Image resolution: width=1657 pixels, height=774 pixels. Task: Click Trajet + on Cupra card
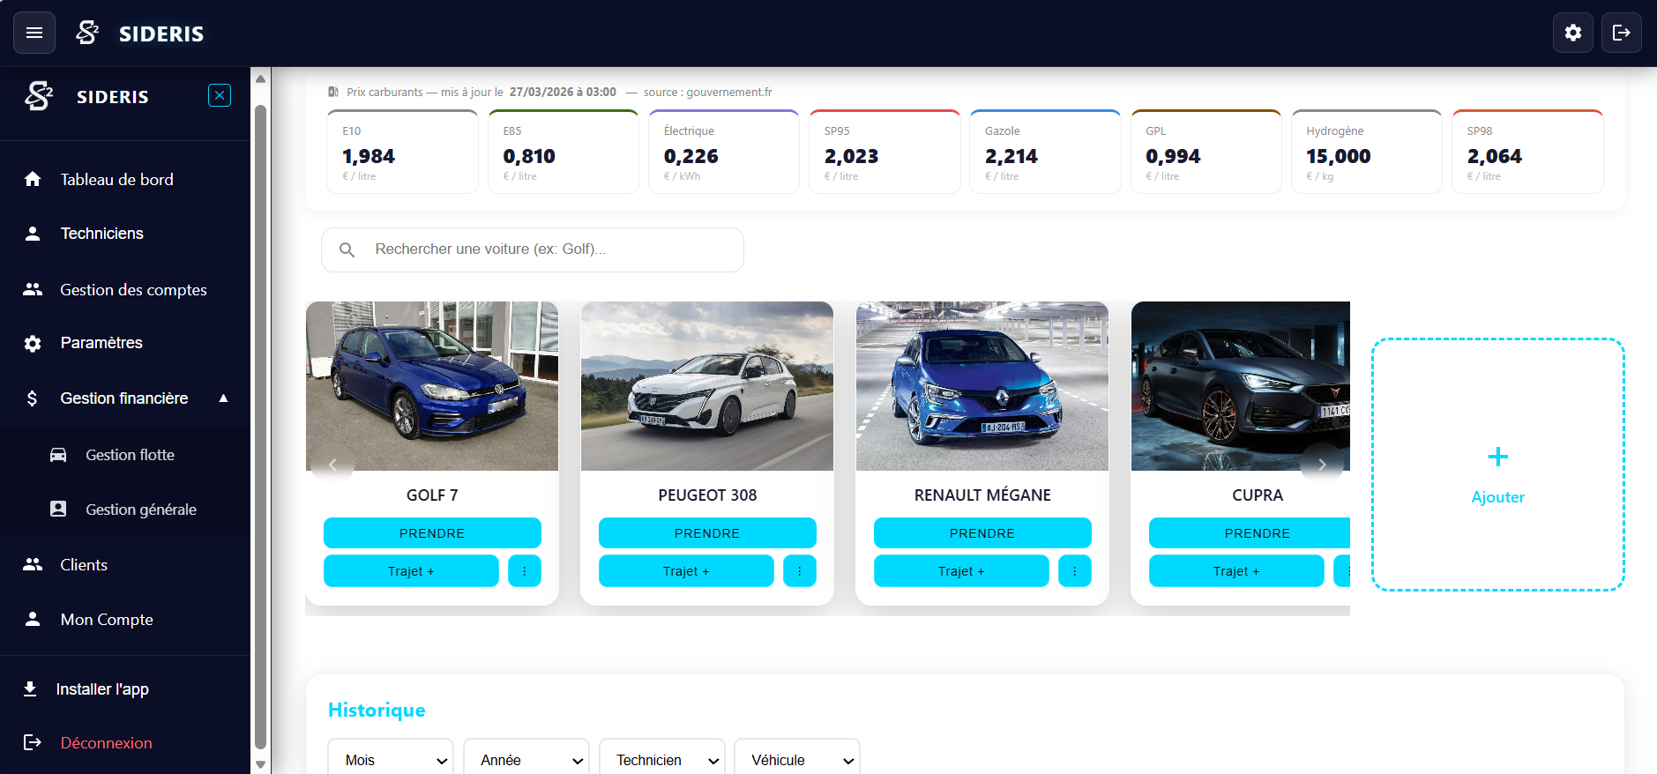[1236, 570]
